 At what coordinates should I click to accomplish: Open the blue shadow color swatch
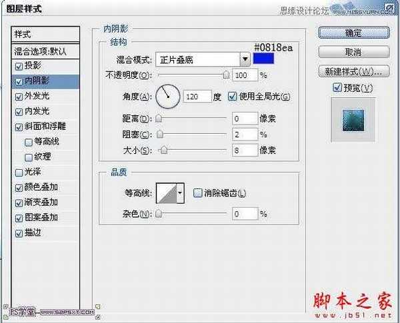click(x=263, y=59)
